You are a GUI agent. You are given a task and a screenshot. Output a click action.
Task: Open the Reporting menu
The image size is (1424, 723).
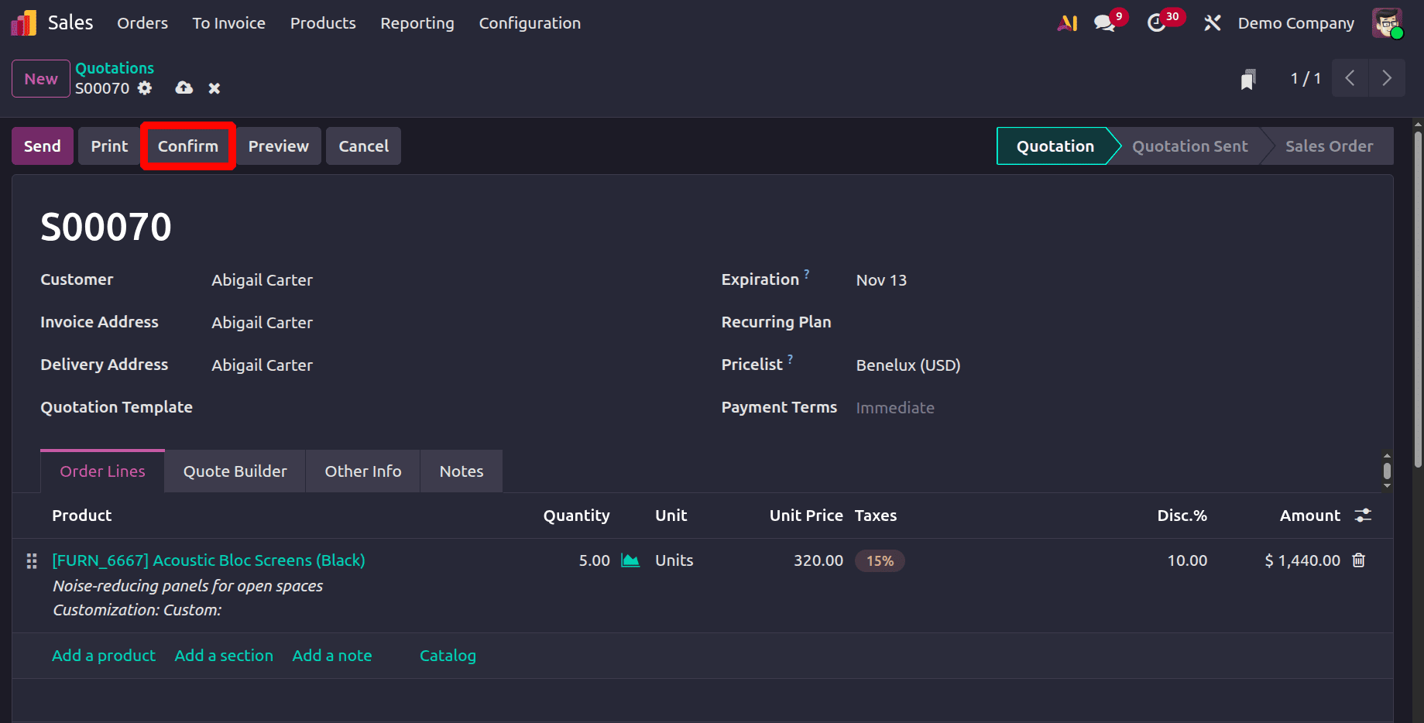pos(417,23)
